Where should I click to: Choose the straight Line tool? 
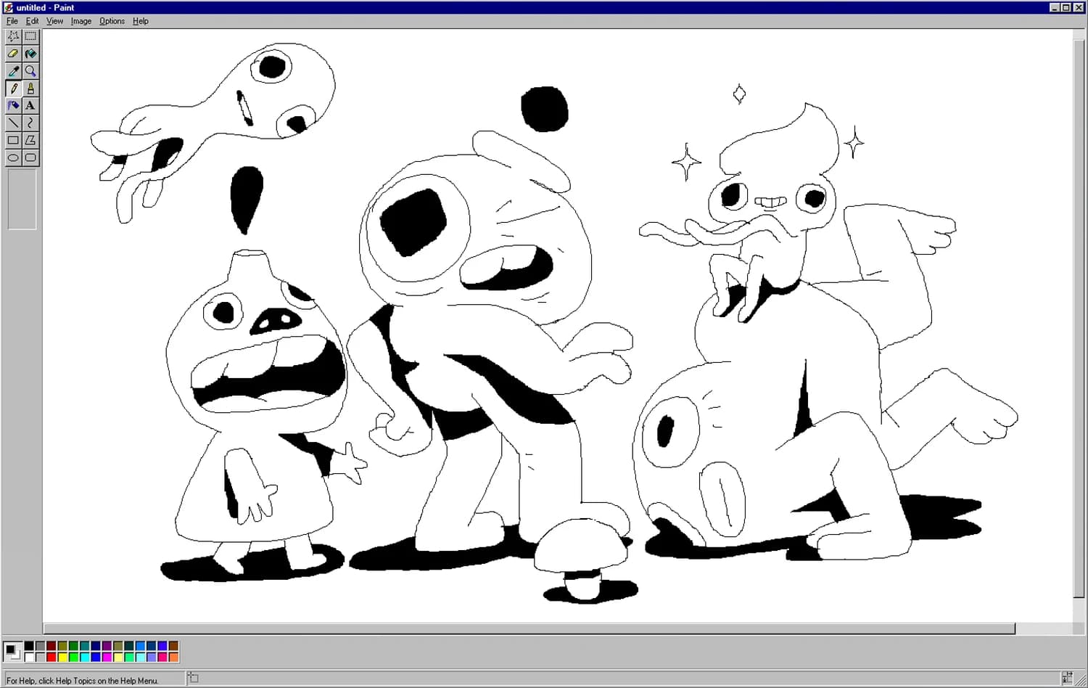pos(13,123)
